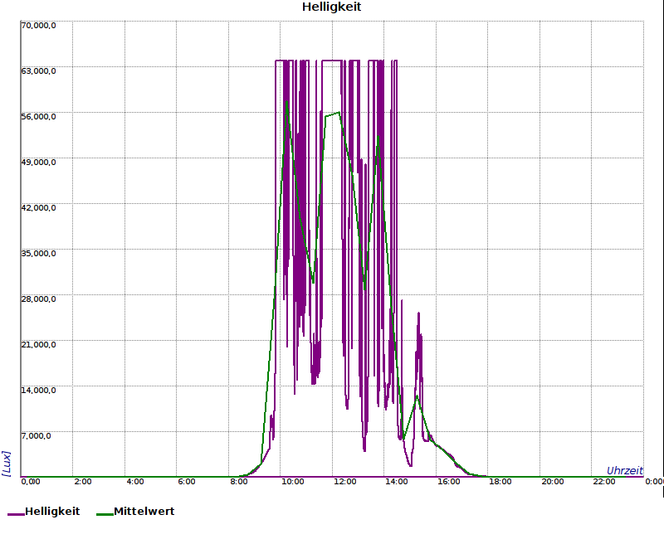Select the Helligkeit legend label

[x=52, y=512]
